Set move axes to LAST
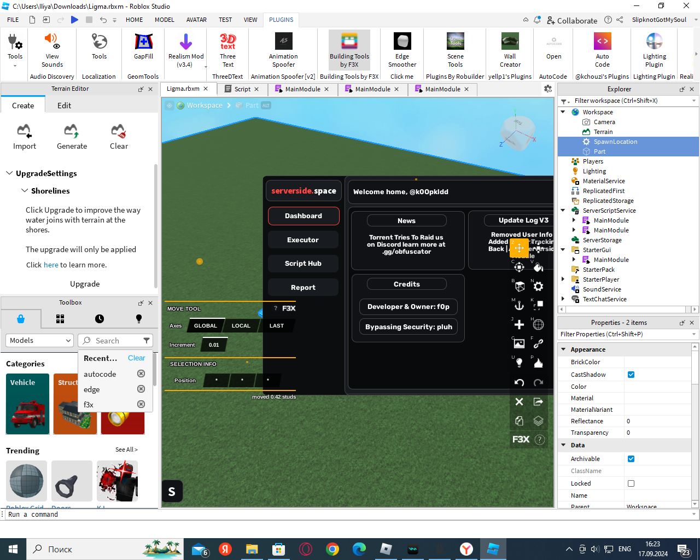The image size is (700, 560). tap(277, 325)
